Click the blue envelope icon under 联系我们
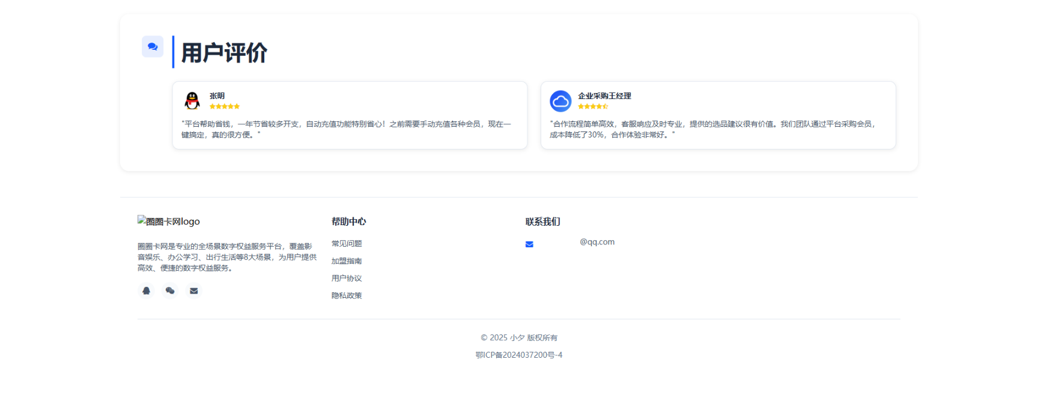This screenshot has height=395, width=1038. pos(529,244)
